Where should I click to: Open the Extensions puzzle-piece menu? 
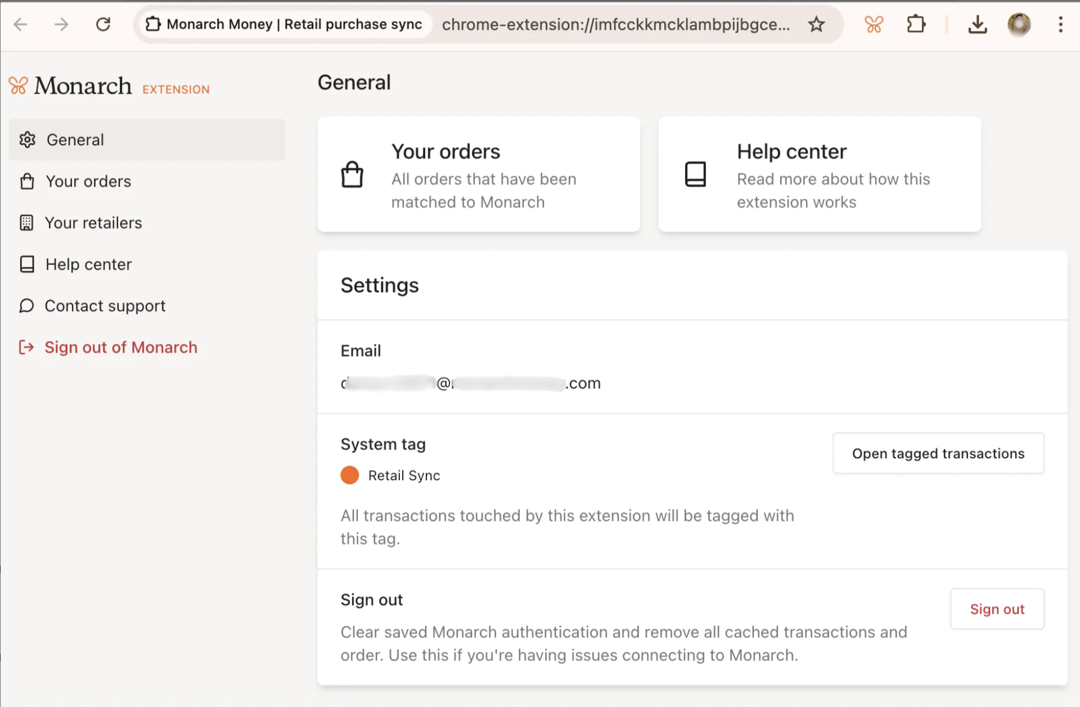[x=916, y=24]
